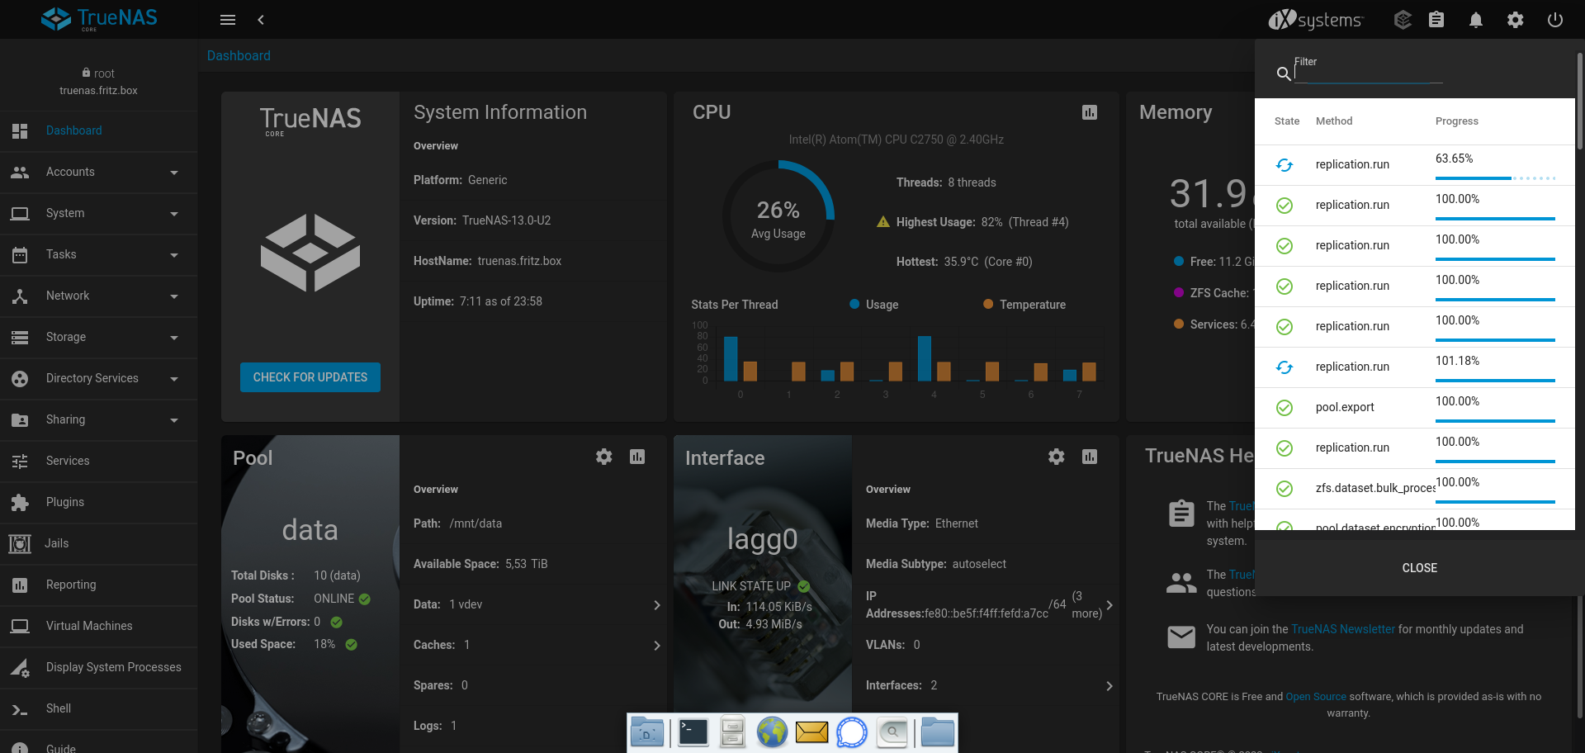The image size is (1585, 753).
Task: Click the Reporting chart icon in the sidebar
Action: 20,585
